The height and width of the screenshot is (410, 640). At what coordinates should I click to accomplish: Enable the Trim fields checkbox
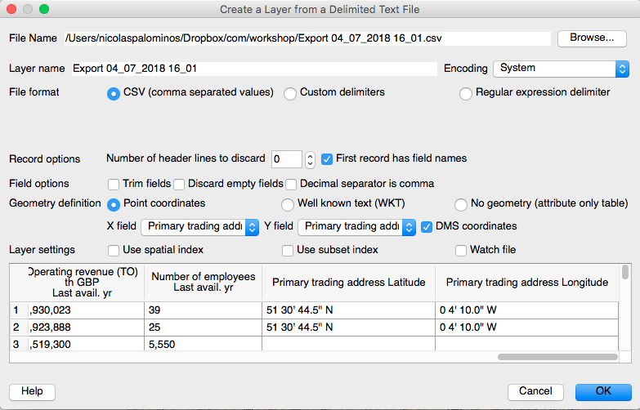click(x=114, y=185)
